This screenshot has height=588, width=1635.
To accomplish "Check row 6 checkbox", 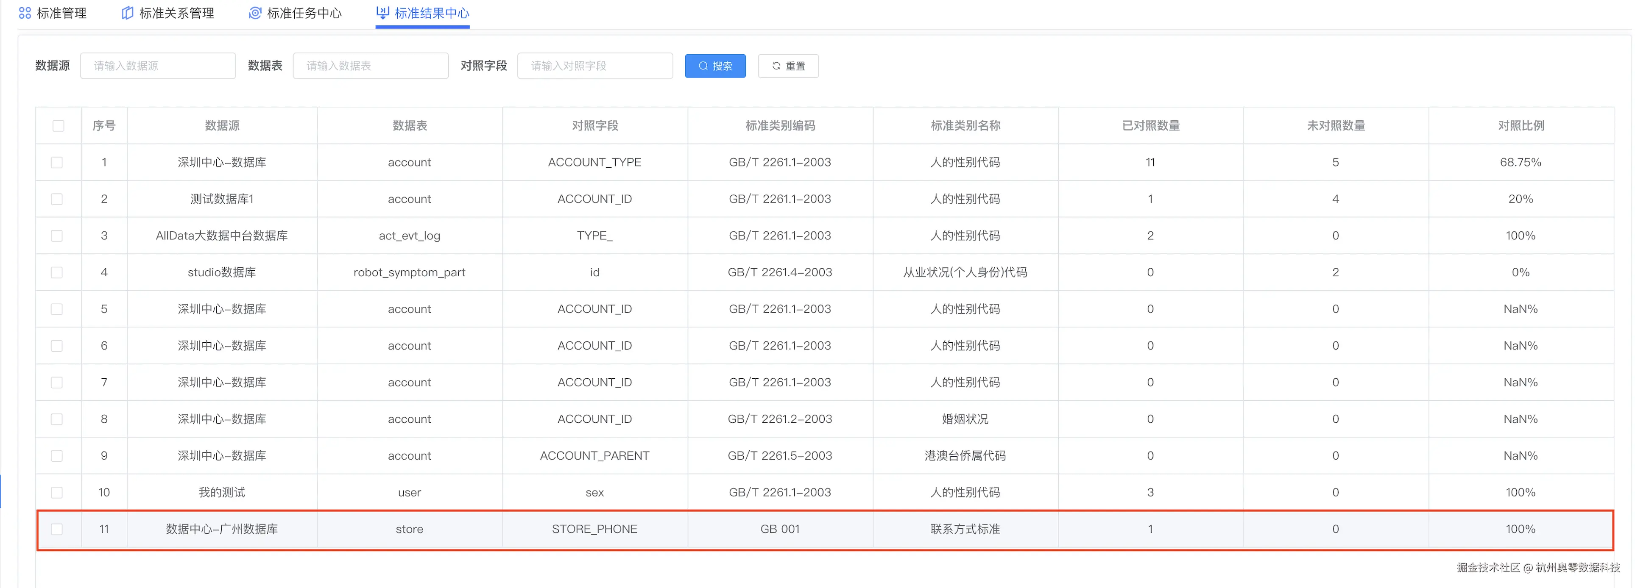I will point(57,346).
